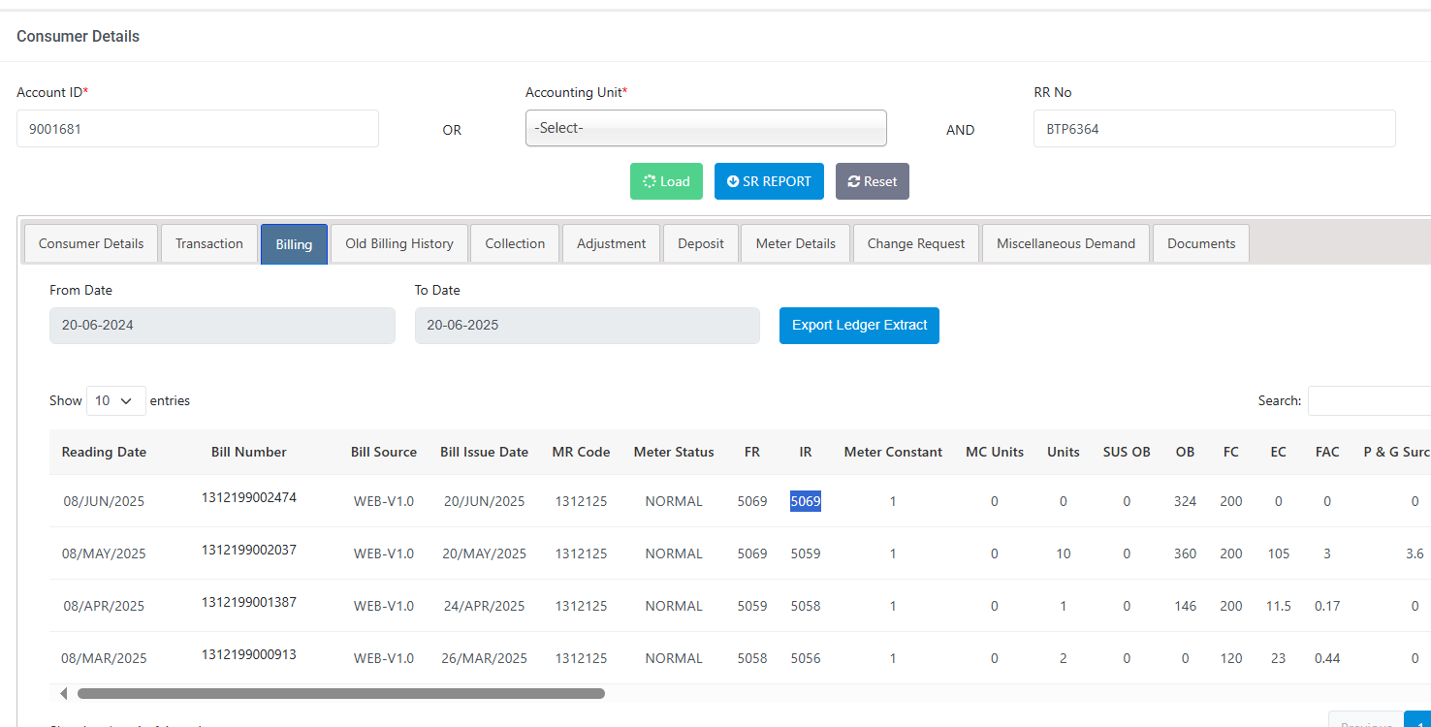This screenshot has height=727, width=1431.
Task: Click bill number 1312199002037
Action: coord(249,550)
